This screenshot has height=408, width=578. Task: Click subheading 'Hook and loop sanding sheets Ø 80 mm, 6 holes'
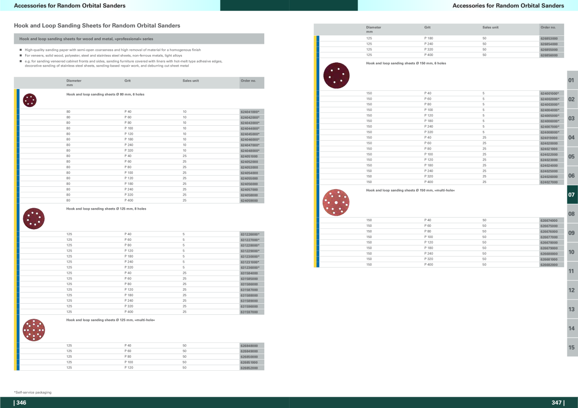105,94
